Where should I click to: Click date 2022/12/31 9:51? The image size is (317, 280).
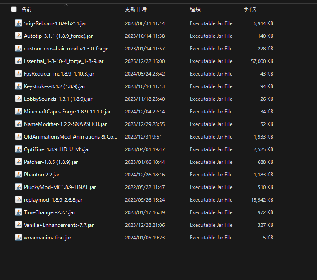point(143,137)
